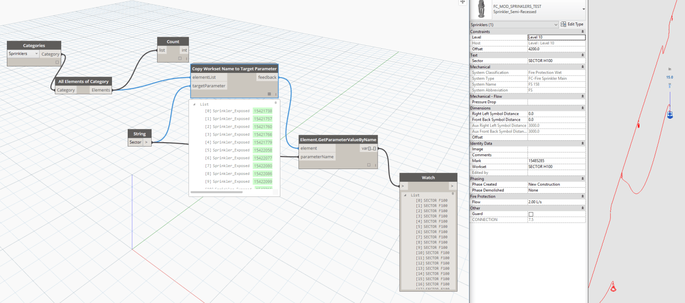This screenshot has height=303, width=685.
Task: Select Copy Workset Name to Target Parameter header
Action: point(234,68)
